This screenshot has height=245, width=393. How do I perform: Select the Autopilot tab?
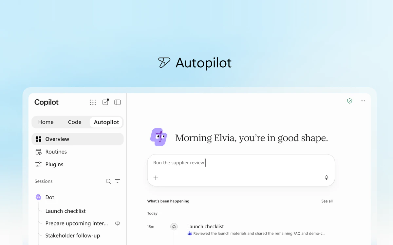[x=106, y=122]
